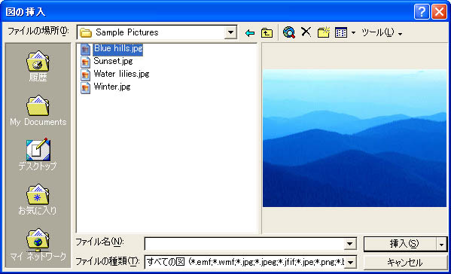The width and height of the screenshot is (451, 274).
Task: Open My Documents in the sidebar
Action: [x=38, y=111]
